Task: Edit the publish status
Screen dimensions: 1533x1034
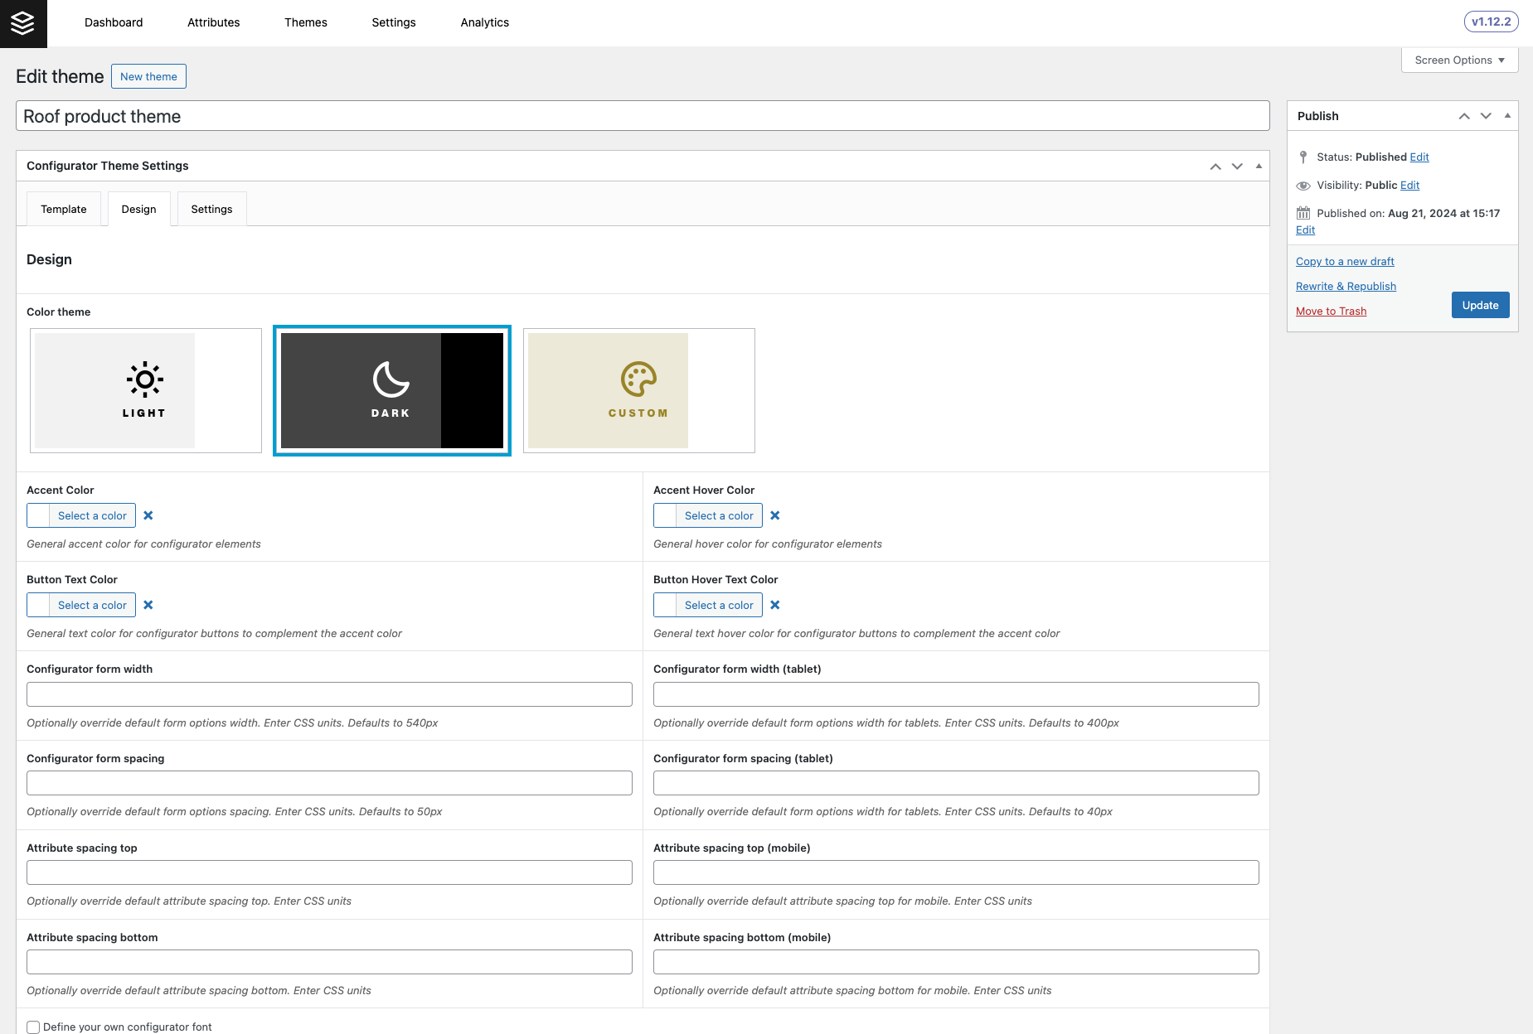Action: [1419, 157]
